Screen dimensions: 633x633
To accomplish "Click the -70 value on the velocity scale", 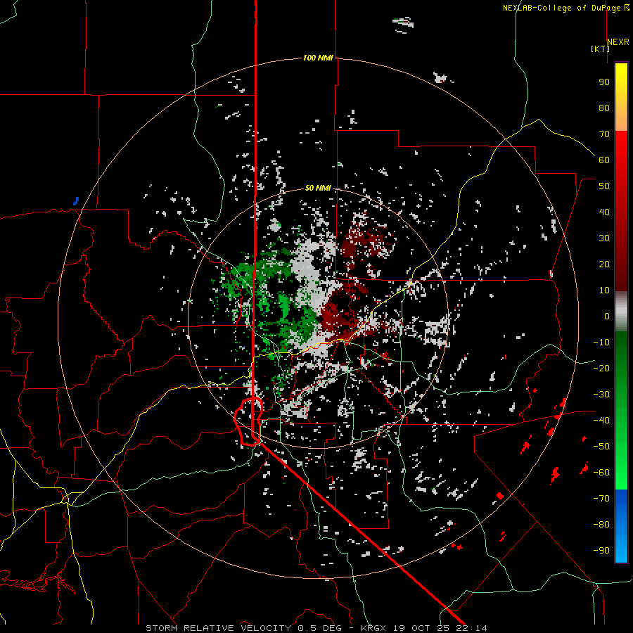I will (601, 499).
